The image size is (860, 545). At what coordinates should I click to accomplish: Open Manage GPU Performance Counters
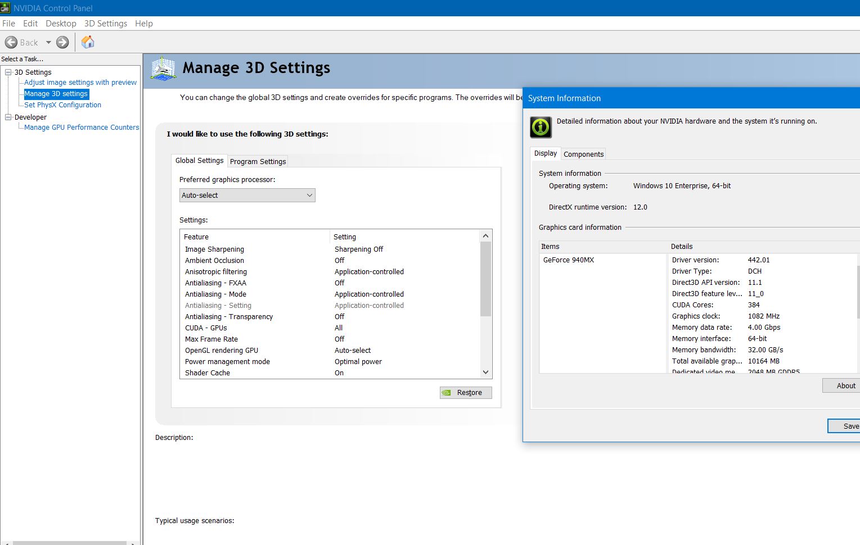point(82,128)
